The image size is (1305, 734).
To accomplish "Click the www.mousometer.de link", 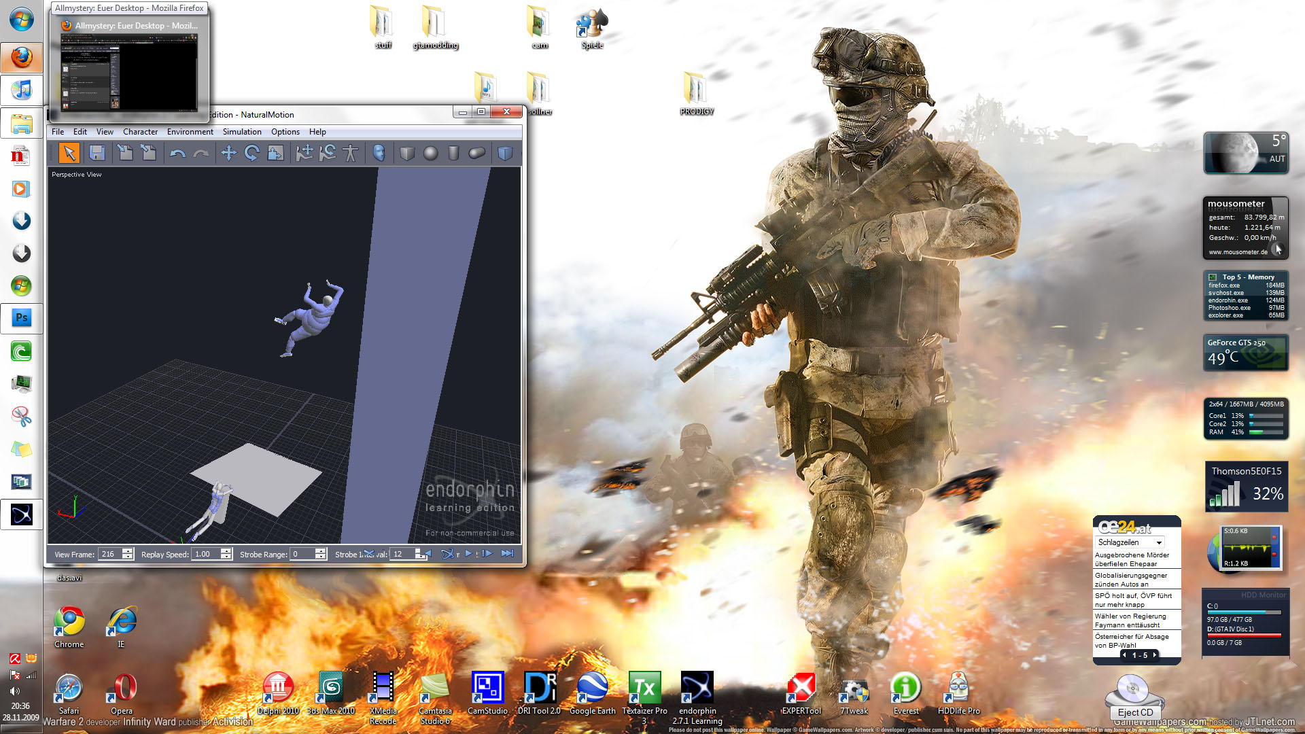I will pos(1238,252).
